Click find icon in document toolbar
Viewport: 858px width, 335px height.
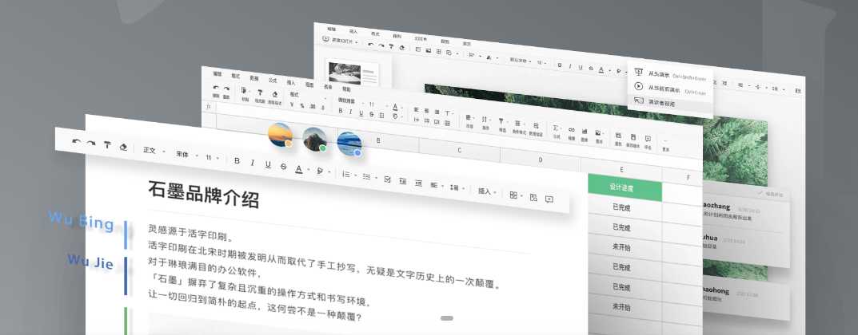[534, 197]
